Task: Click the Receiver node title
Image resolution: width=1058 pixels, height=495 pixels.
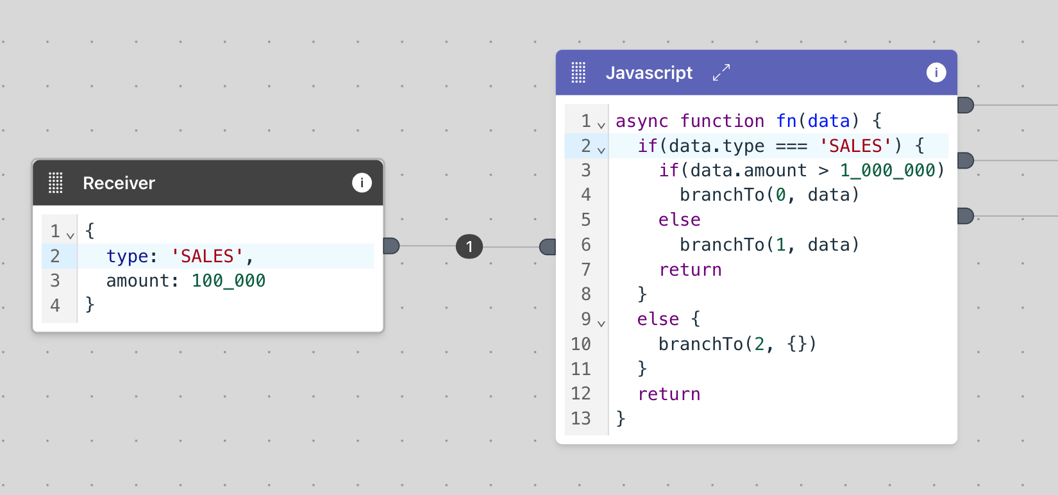Action: pyautogui.click(x=119, y=183)
